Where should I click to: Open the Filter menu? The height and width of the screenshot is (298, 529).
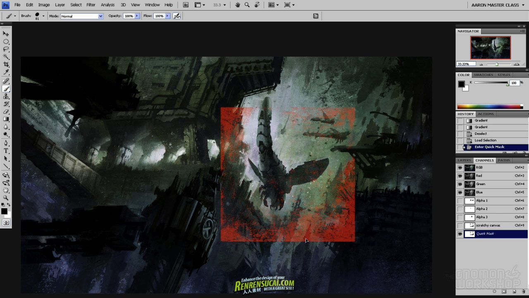[91, 5]
